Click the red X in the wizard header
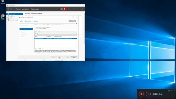The width and height of the screenshot is (176, 99). [76, 24]
